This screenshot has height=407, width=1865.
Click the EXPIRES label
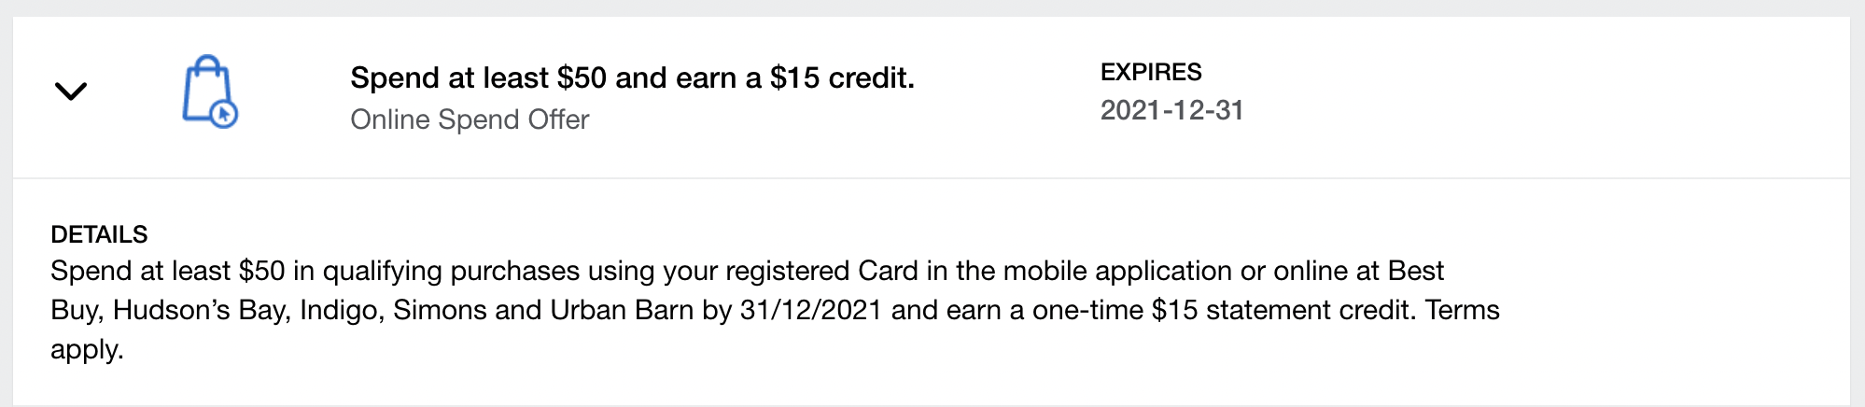point(1150,72)
